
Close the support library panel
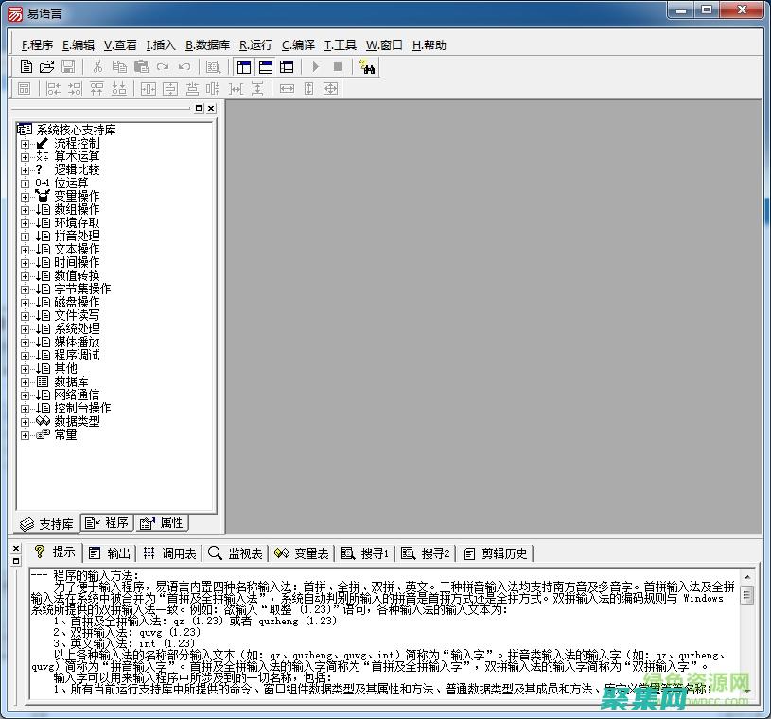[x=211, y=108]
